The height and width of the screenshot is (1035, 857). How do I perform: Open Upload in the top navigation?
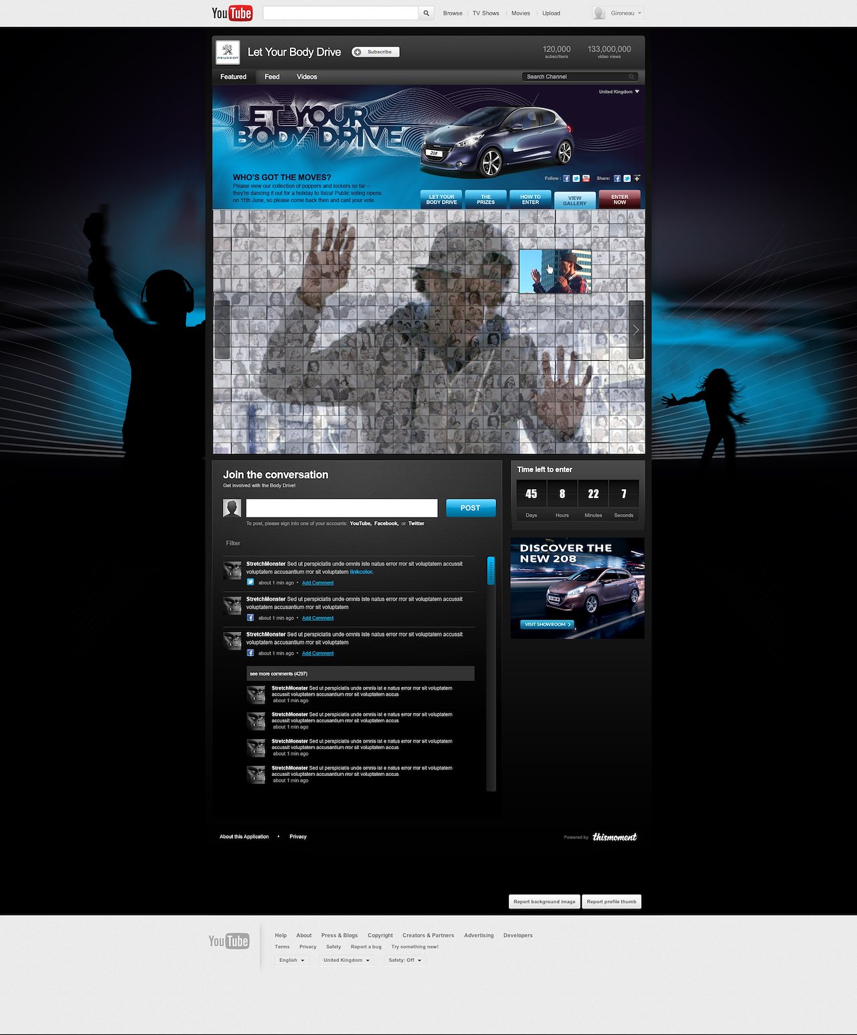pyautogui.click(x=552, y=13)
